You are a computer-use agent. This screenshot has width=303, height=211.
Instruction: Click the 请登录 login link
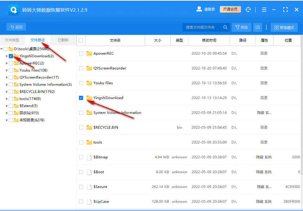(x=210, y=9)
